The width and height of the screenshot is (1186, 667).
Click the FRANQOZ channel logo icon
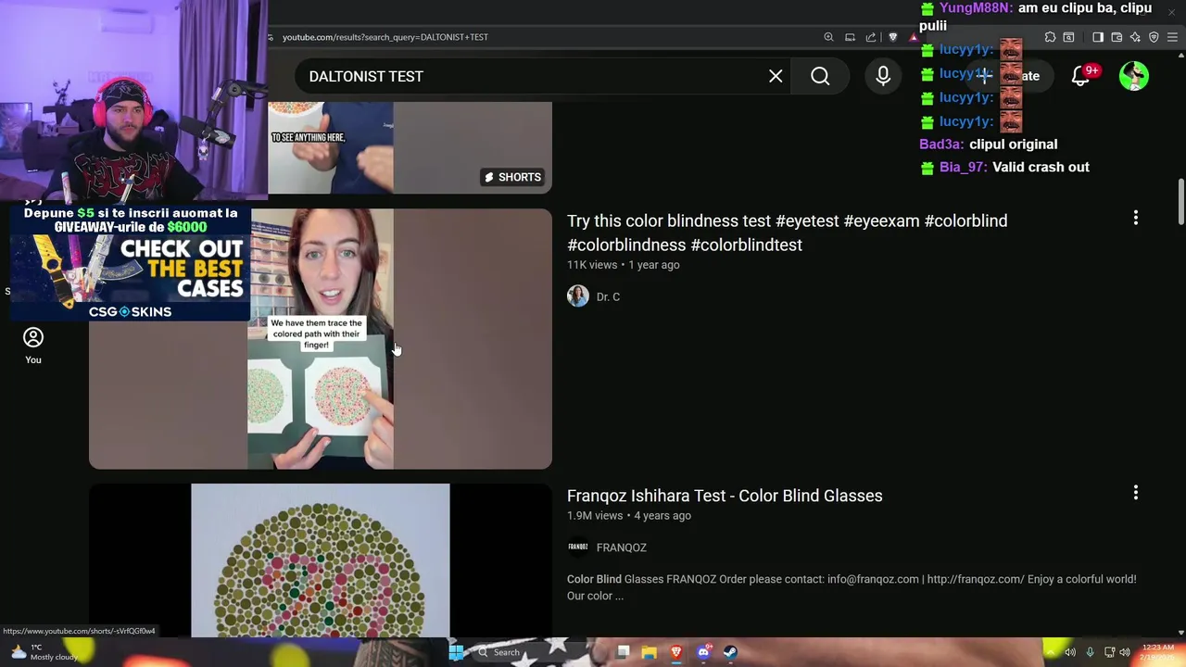578,547
